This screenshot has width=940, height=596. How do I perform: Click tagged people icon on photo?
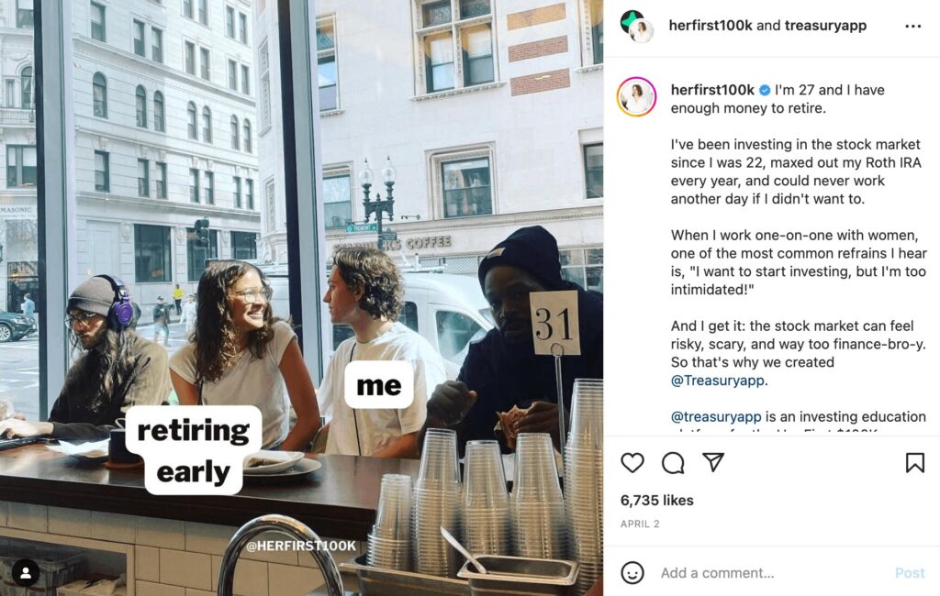point(26,573)
